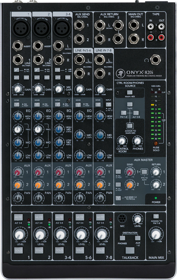Image resolution: width=177 pixels, height=280 pixels.
Task: Click the green POWER LED
Action: 156,198
